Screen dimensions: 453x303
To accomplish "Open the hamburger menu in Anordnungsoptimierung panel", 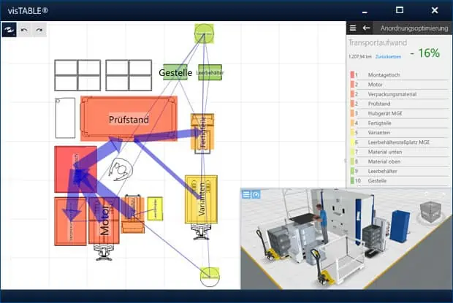I will tap(353, 28).
